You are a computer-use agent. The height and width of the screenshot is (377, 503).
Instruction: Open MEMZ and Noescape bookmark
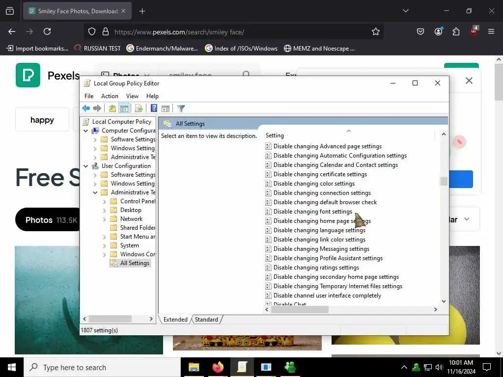[x=319, y=49]
